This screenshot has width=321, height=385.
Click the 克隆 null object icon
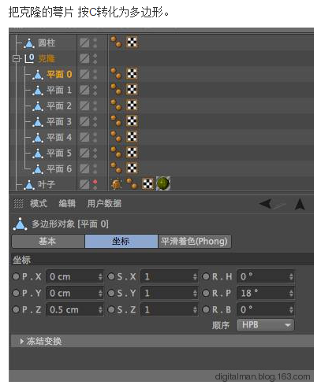point(29,58)
